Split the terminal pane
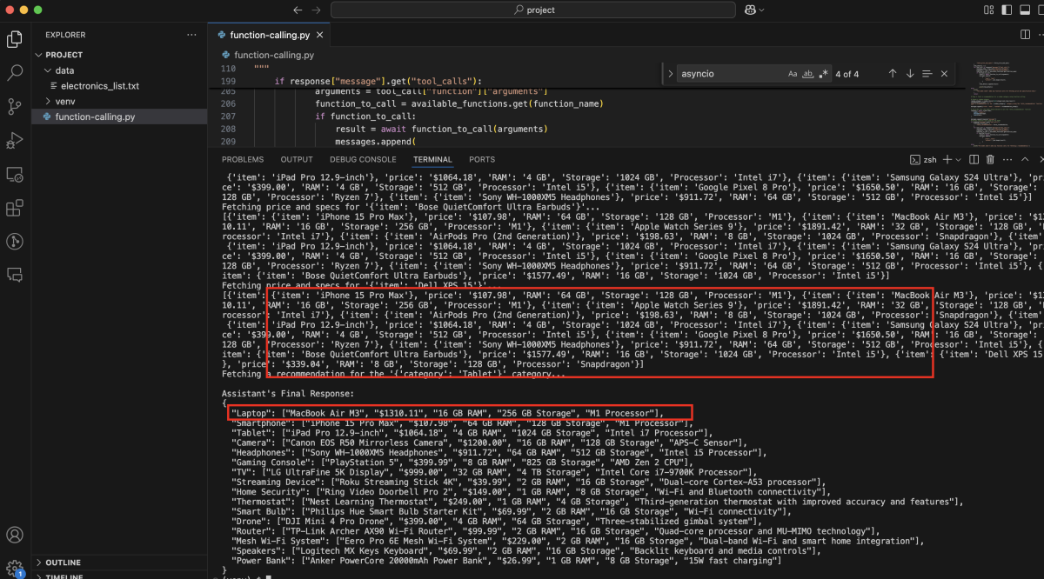The height and width of the screenshot is (579, 1044). point(973,159)
